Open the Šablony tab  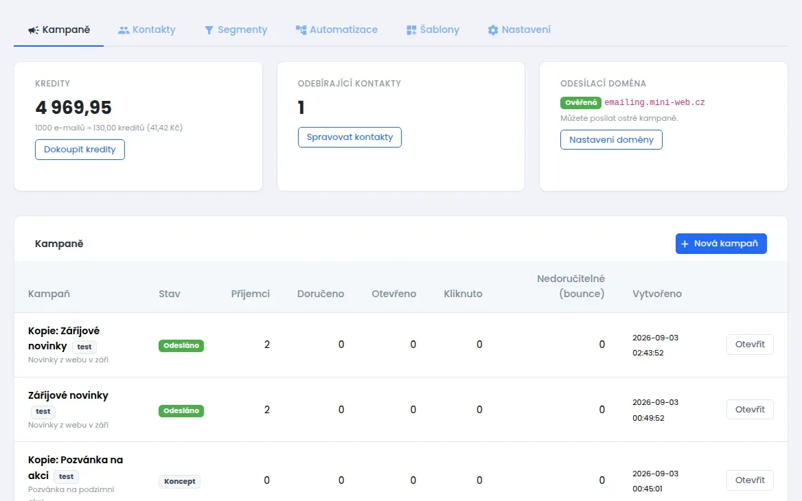tap(433, 30)
